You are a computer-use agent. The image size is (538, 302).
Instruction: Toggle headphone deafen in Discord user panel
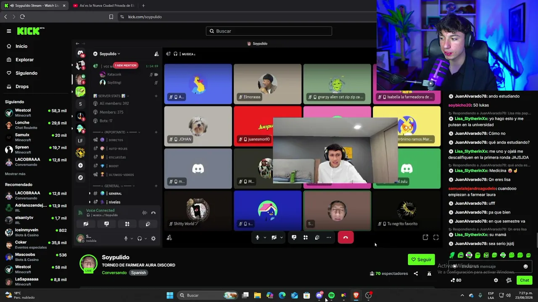click(x=140, y=239)
